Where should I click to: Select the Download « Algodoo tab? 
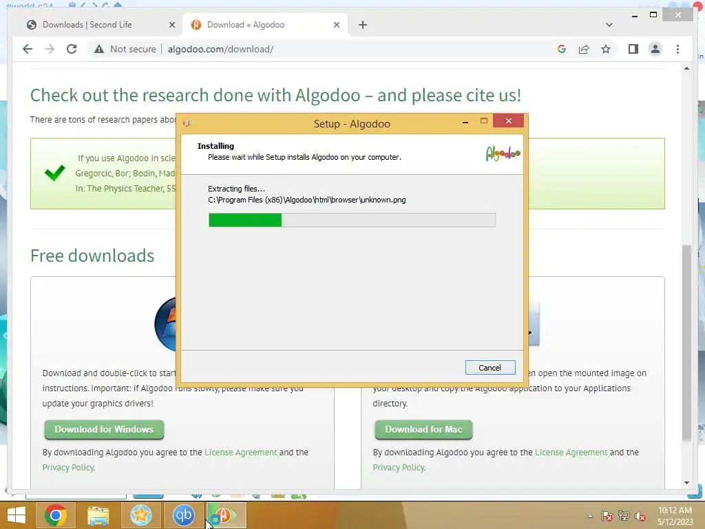pos(246,25)
